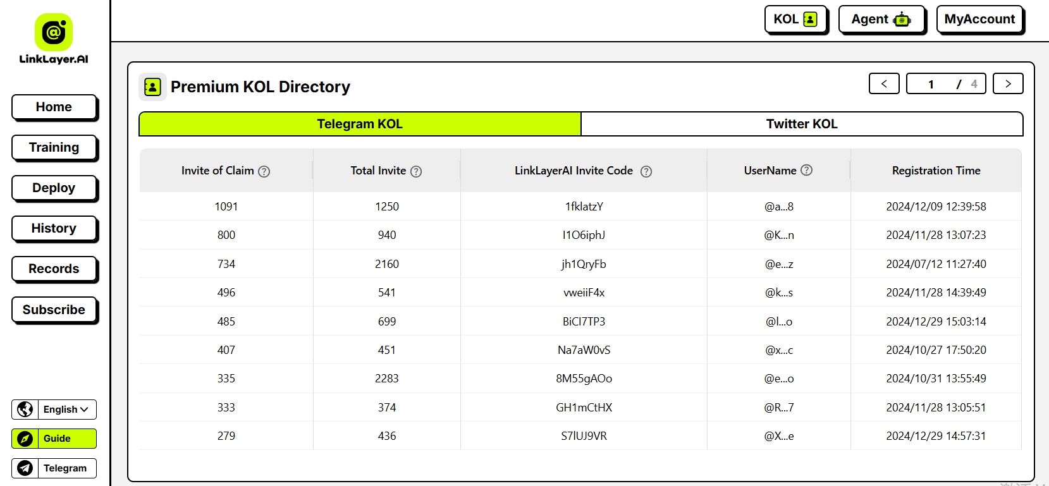Screen dimensions: 1049x486
Task: Click Total Invite value 2160
Action: click(x=387, y=264)
